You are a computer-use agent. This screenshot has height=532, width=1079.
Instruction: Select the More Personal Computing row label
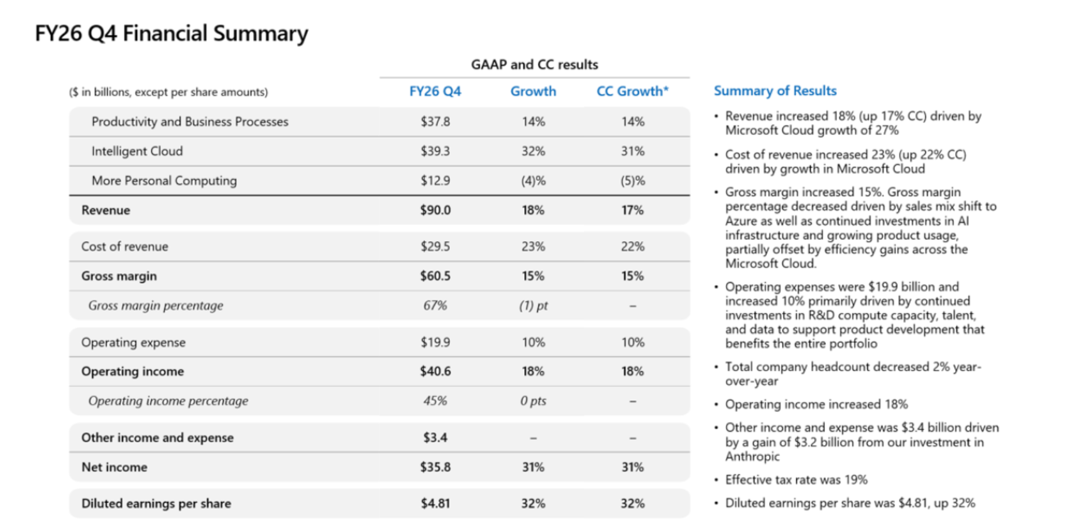pyautogui.click(x=164, y=181)
